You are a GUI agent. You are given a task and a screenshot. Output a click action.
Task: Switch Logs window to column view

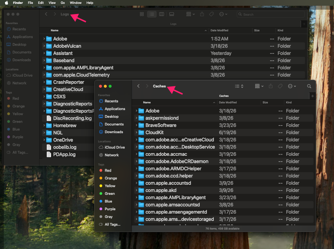pos(162,14)
